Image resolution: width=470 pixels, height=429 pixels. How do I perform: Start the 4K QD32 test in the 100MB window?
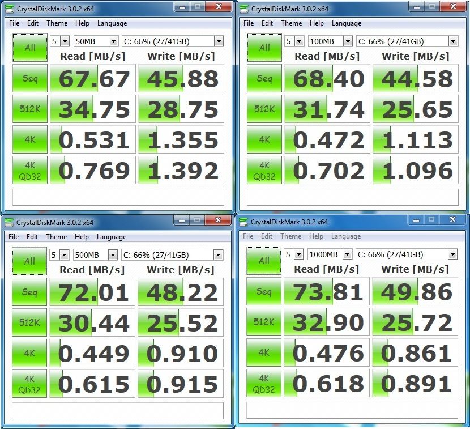[x=264, y=170]
